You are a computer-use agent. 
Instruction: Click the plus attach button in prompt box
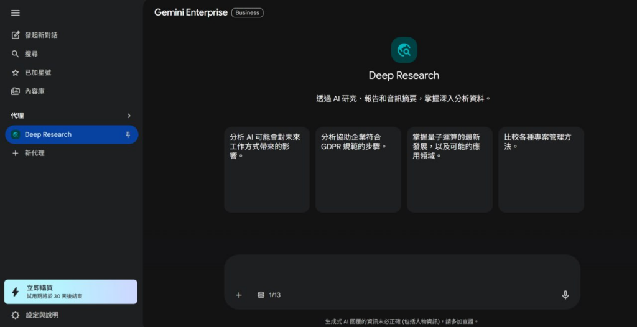[239, 295]
